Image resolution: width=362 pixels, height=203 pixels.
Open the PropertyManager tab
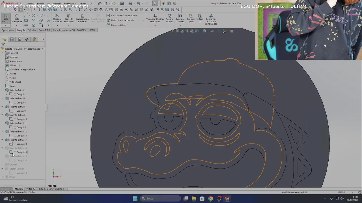point(12,39)
